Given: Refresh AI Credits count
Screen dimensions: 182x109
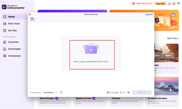Looking at the screenshot, I should point(124,92).
